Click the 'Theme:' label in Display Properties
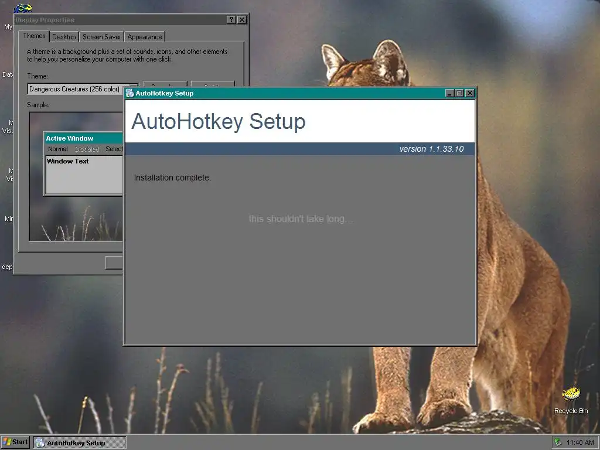600x450 pixels. pos(37,76)
